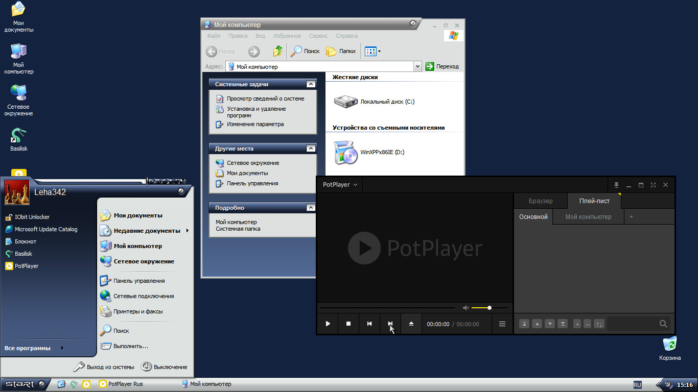Click Изменение параметра link
The height and width of the screenshot is (392, 698).
pos(255,124)
